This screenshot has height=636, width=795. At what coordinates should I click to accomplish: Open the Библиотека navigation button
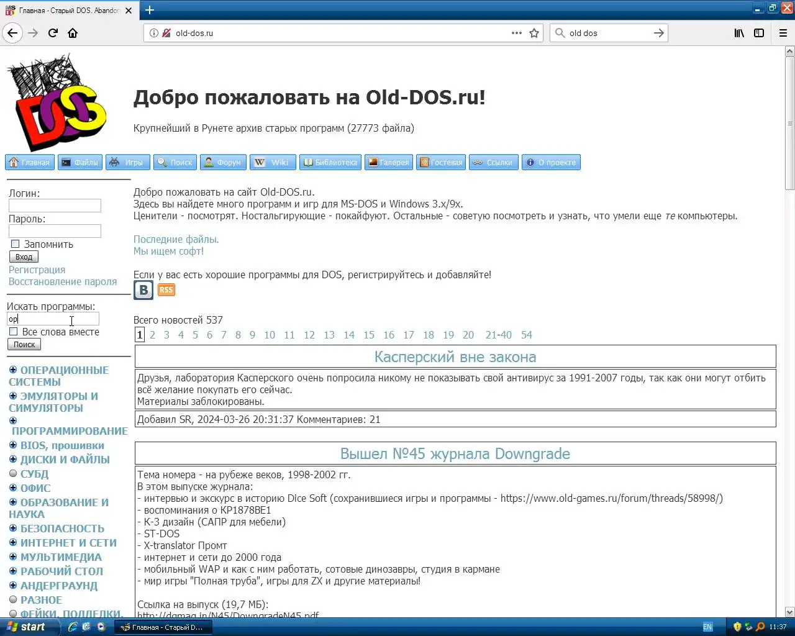click(330, 162)
